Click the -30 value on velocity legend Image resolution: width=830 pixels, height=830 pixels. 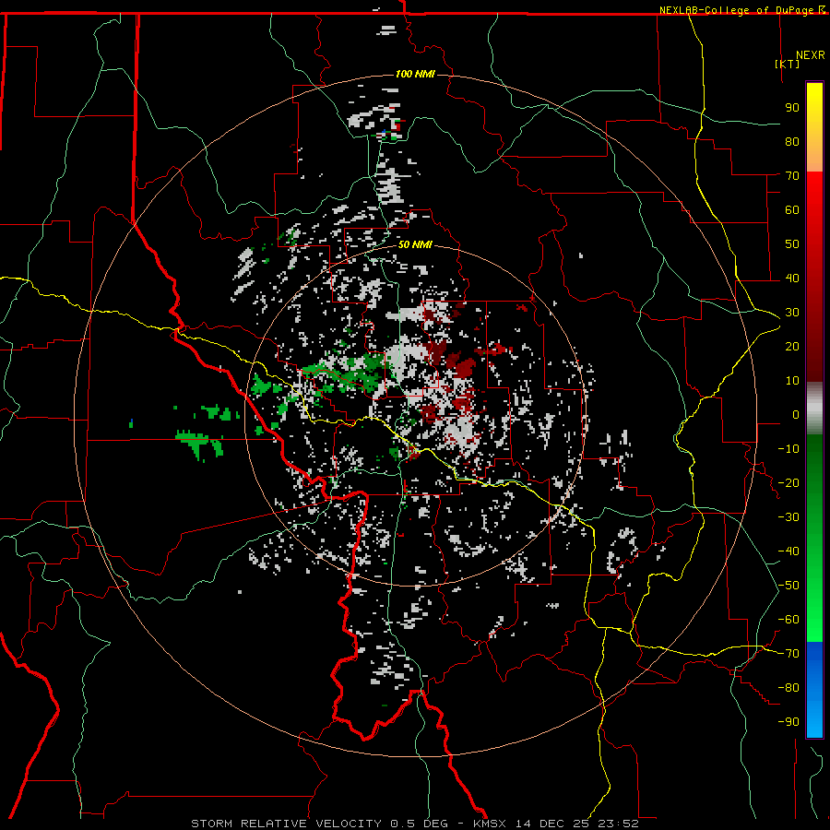pos(788,517)
